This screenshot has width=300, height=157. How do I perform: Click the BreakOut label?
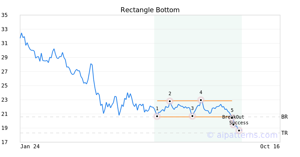233,117
